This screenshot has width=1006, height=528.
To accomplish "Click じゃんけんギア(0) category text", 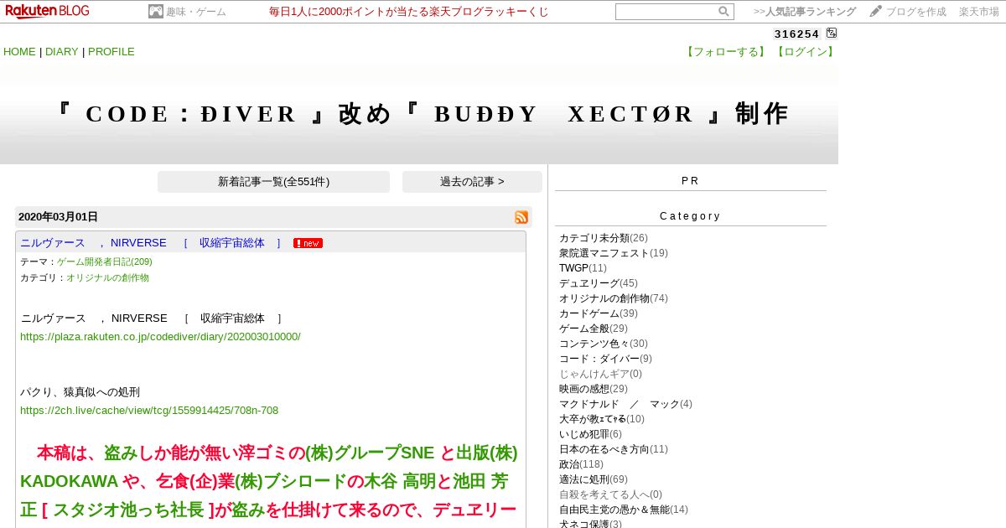I will (600, 374).
